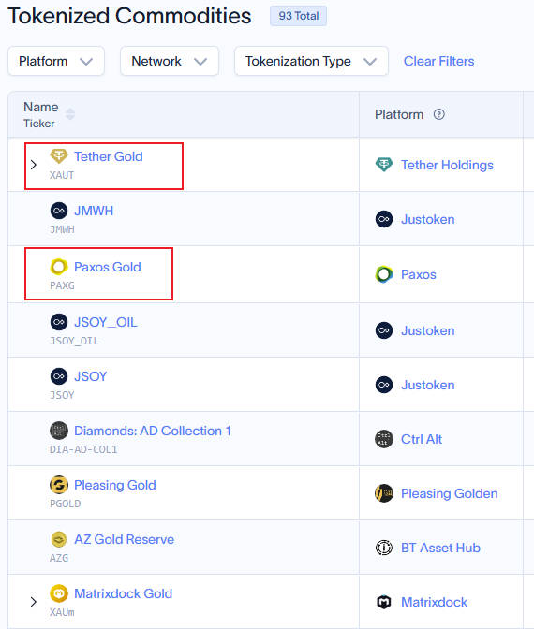Click the Paxos Gold yellow ring icon
Screen dimensions: 534x629
(x=59, y=267)
